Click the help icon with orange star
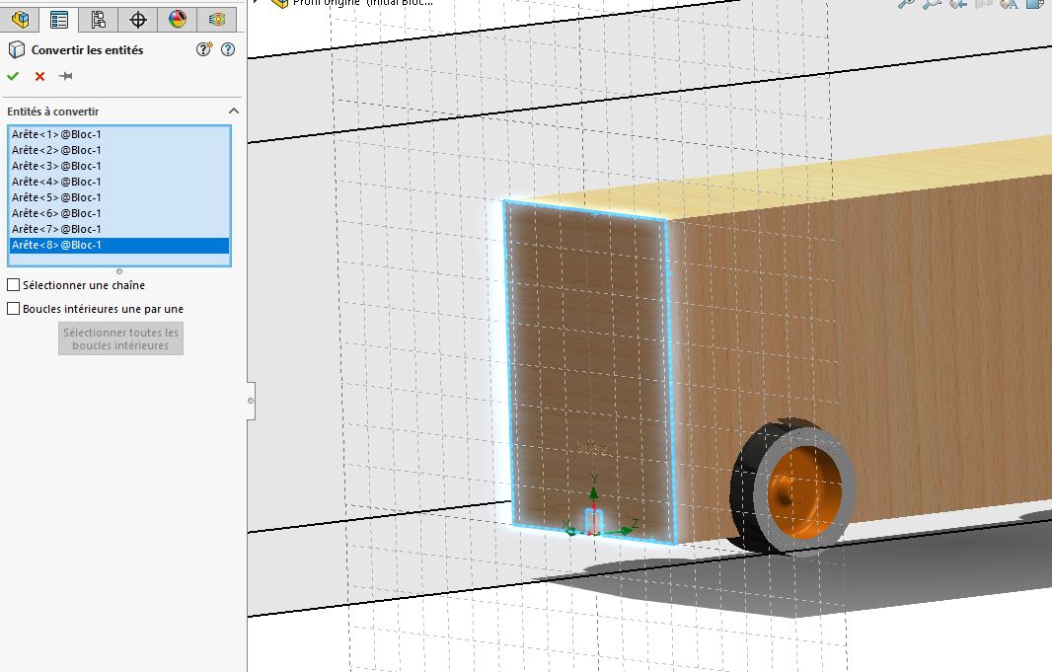Screen dimensions: 1052x672 tap(204, 49)
